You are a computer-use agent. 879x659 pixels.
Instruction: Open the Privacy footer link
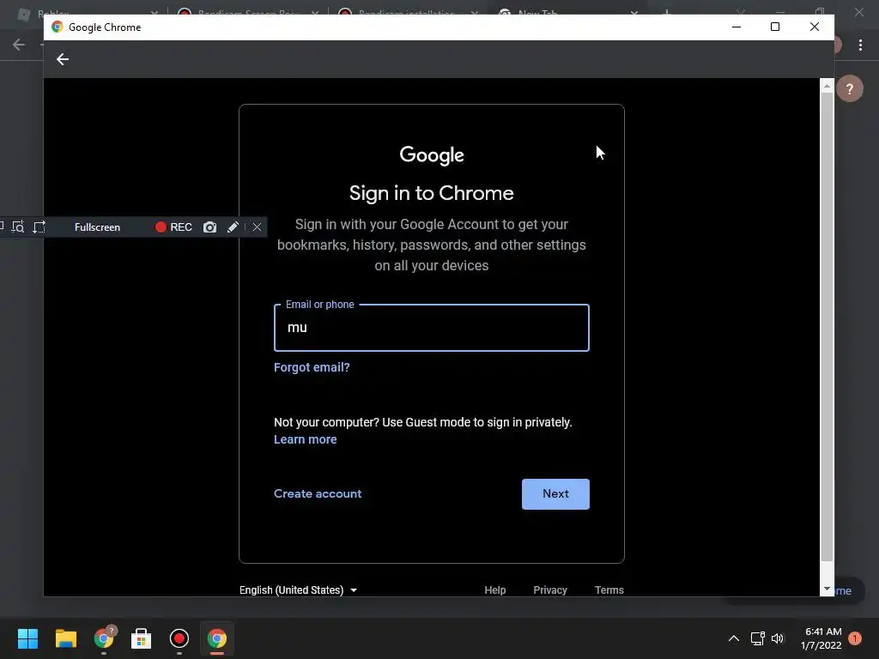pyautogui.click(x=550, y=590)
